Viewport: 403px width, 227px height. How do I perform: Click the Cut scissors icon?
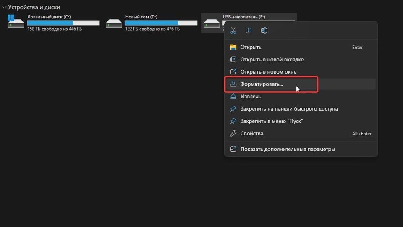pyautogui.click(x=233, y=31)
